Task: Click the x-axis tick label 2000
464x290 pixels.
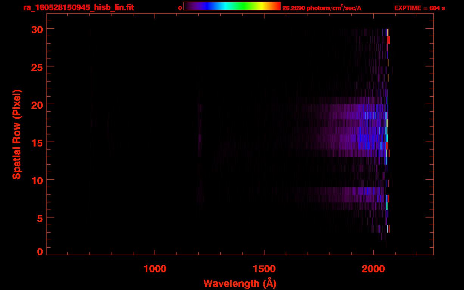Action: tap(373, 268)
